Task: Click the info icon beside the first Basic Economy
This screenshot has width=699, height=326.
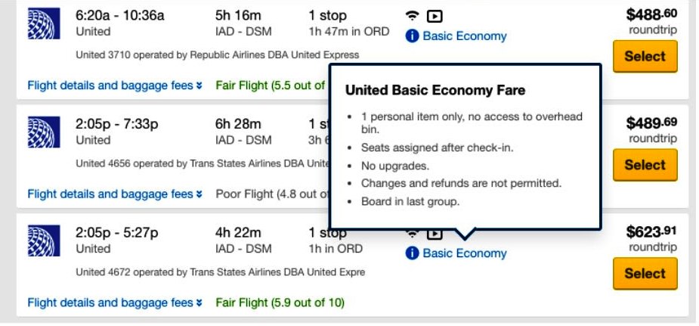Action: (412, 36)
